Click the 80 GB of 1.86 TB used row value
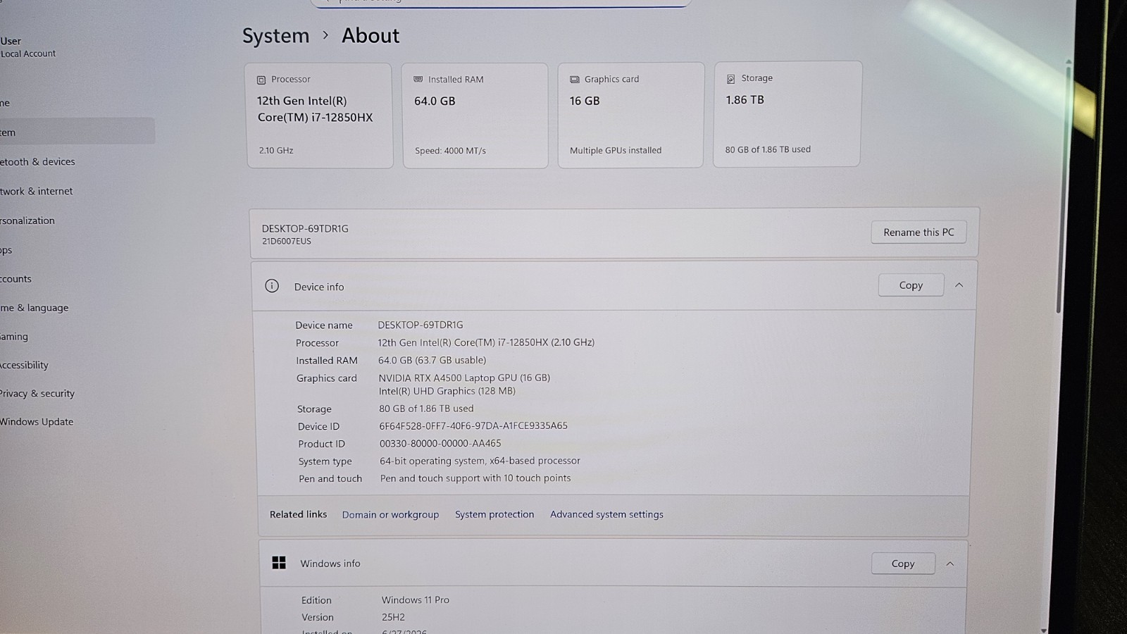The height and width of the screenshot is (634, 1127). [x=426, y=409]
